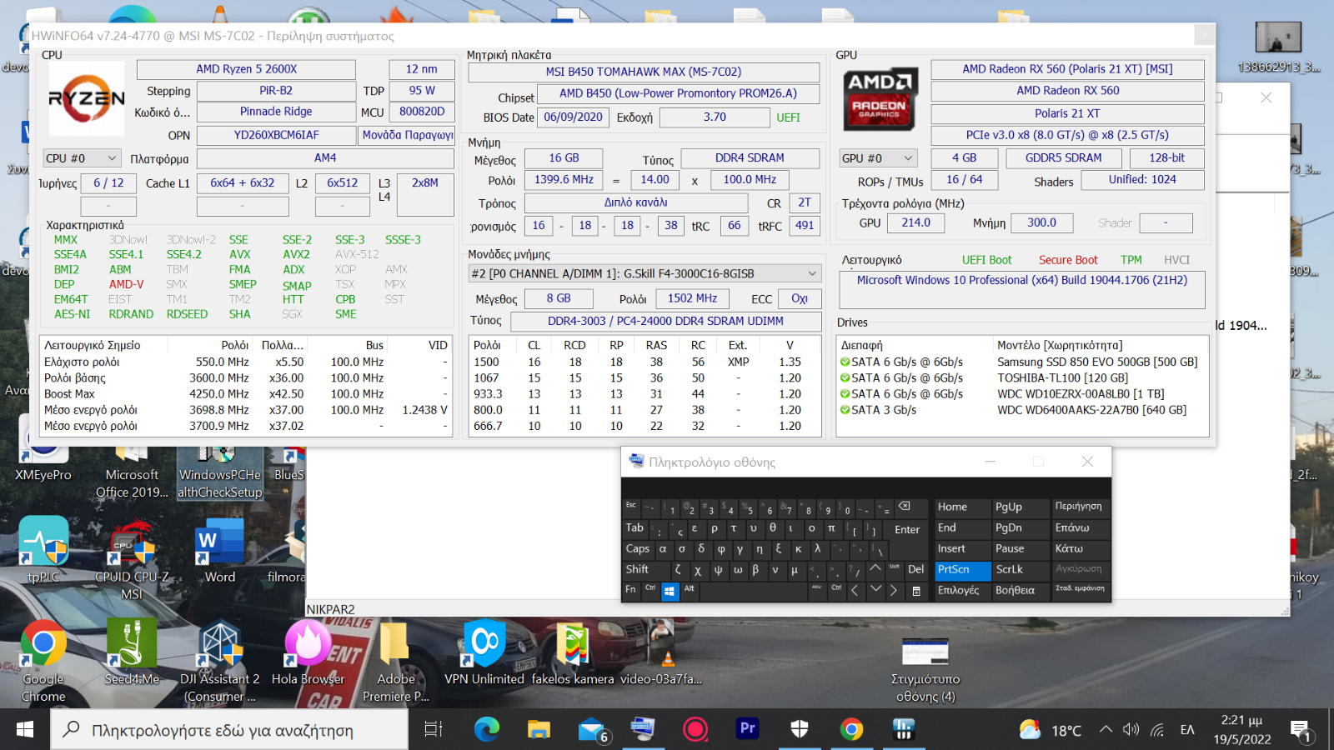This screenshot has height=750, width=1334.
Task: Toggle the Fn key on on-screen keyboard
Action: tap(631, 590)
